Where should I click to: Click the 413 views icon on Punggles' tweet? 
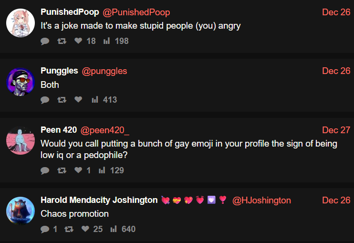pos(95,100)
